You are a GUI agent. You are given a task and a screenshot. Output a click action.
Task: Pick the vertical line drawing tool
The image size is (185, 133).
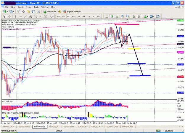[15, 16]
